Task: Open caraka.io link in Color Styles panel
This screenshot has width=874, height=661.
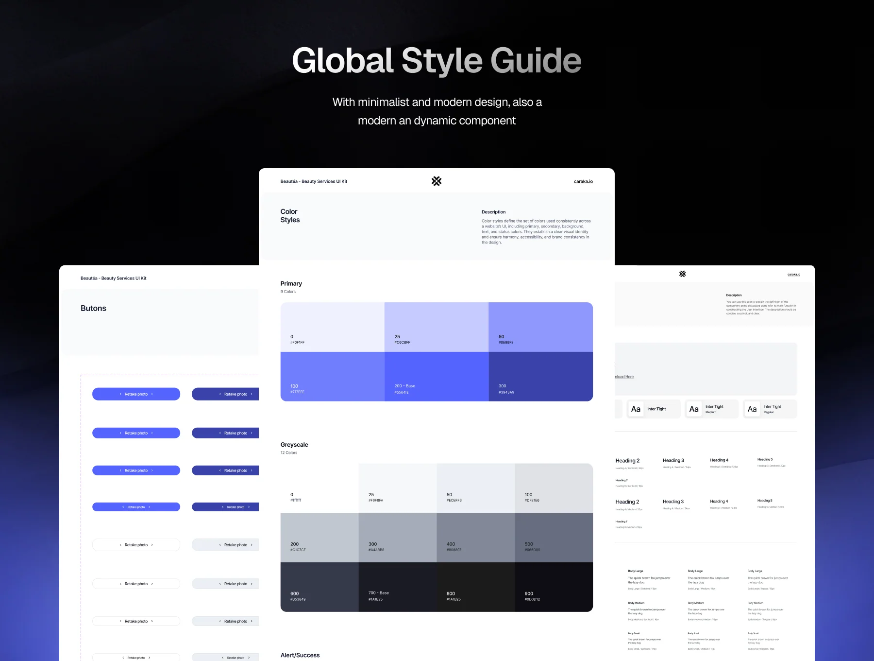Action: (583, 182)
